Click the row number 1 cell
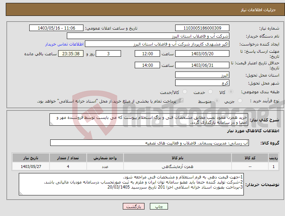Viewport: 285px width, 216px height. (x=273, y=167)
